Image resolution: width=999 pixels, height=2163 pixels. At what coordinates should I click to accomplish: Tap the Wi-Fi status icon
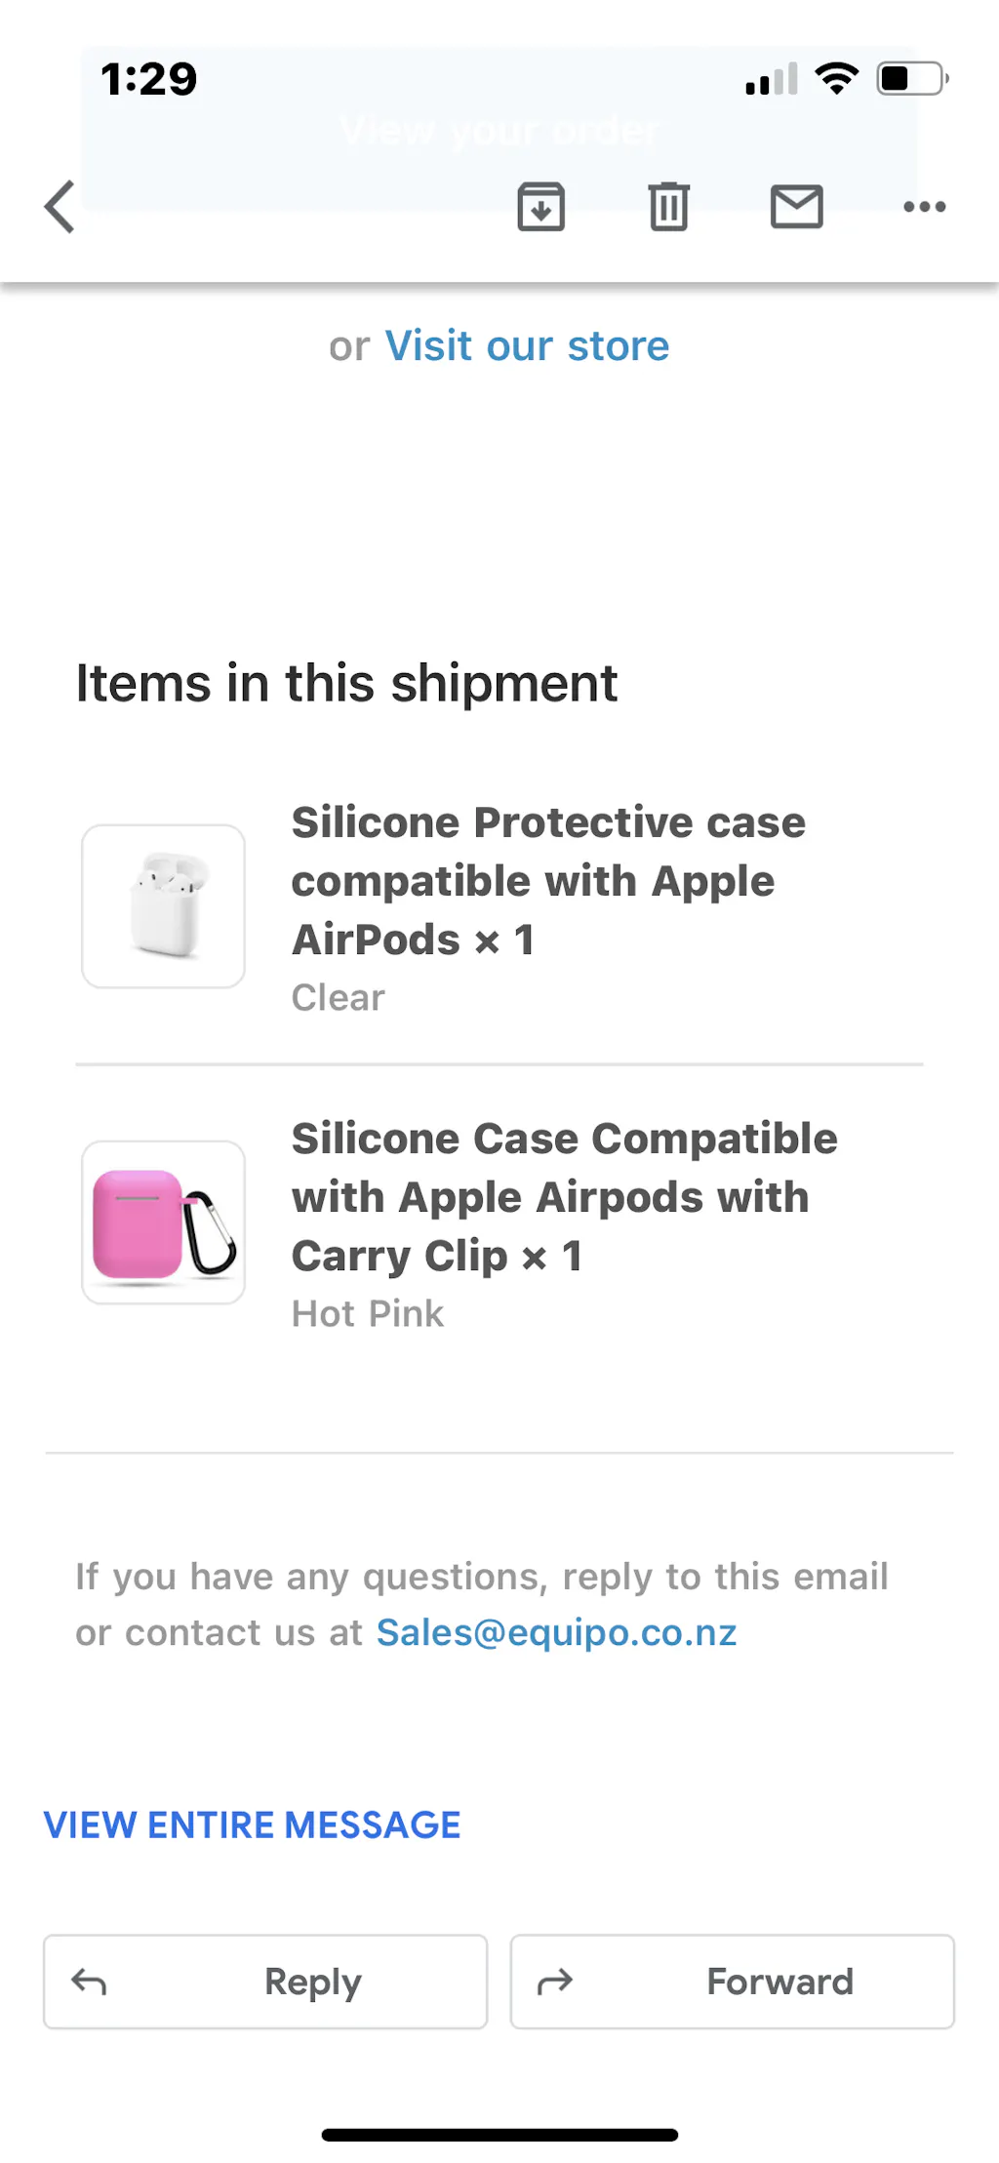(x=836, y=78)
